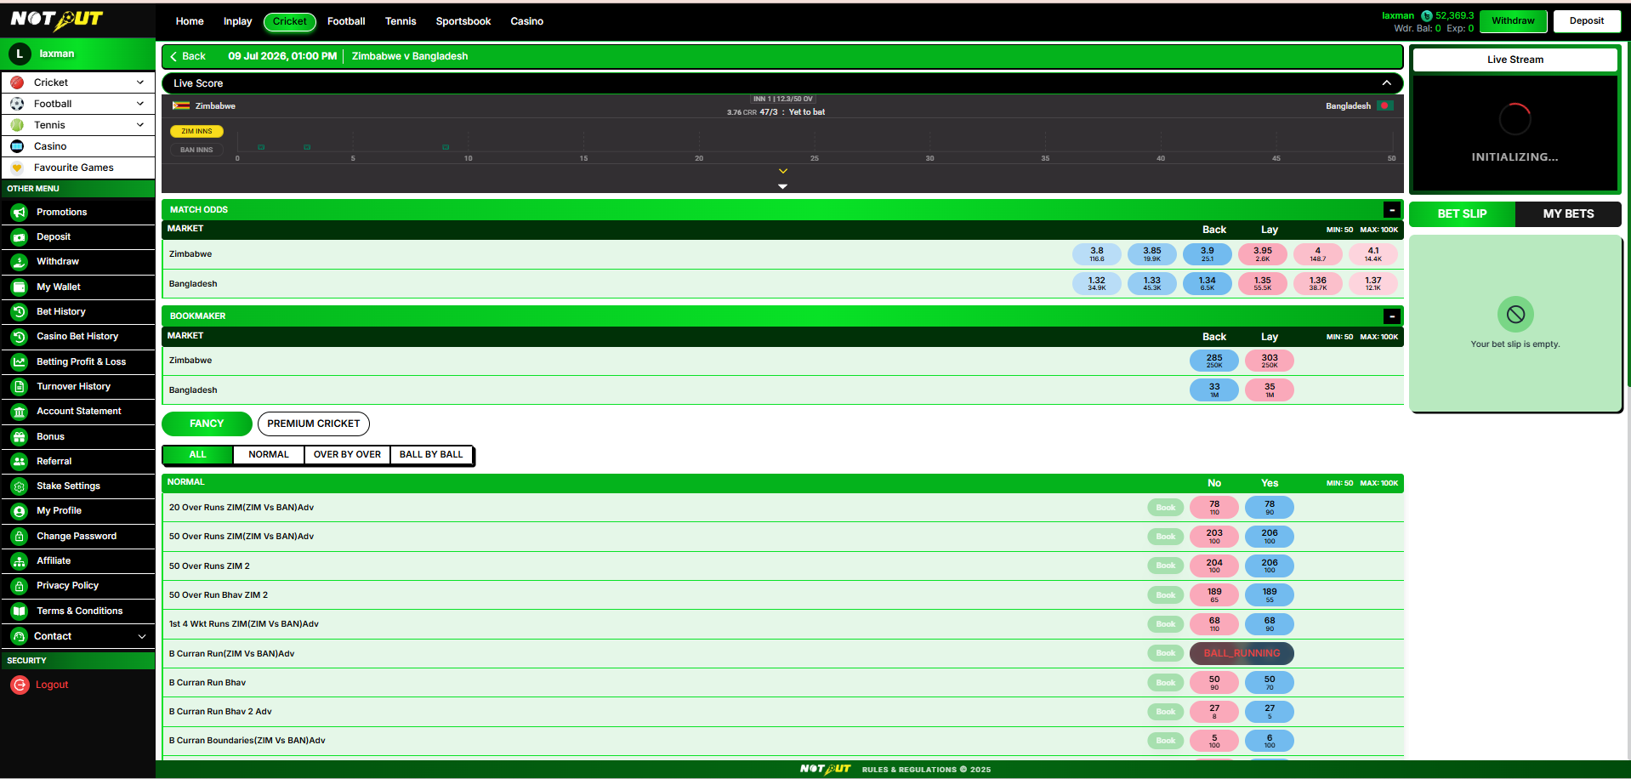Click the Stake Settings gear icon
Image resolution: width=1631 pixels, height=779 pixels.
(20, 486)
